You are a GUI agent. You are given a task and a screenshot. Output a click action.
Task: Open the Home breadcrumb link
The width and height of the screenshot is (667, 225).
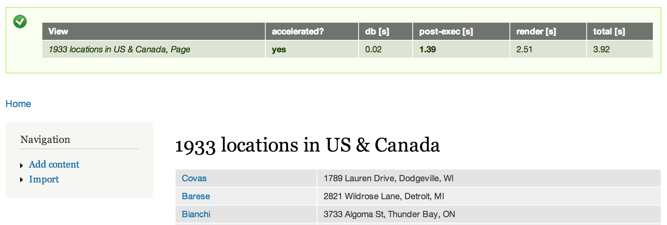click(18, 104)
